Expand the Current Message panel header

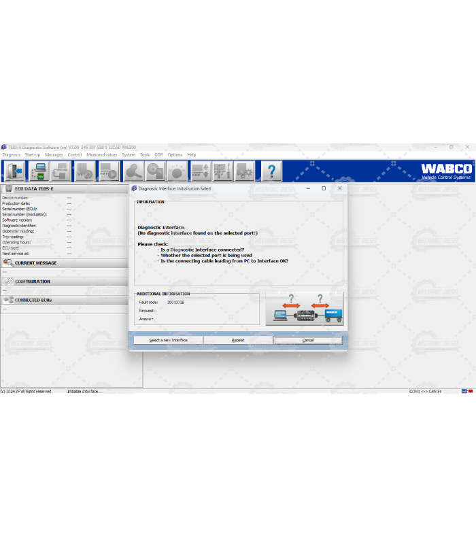tap(35, 263)
